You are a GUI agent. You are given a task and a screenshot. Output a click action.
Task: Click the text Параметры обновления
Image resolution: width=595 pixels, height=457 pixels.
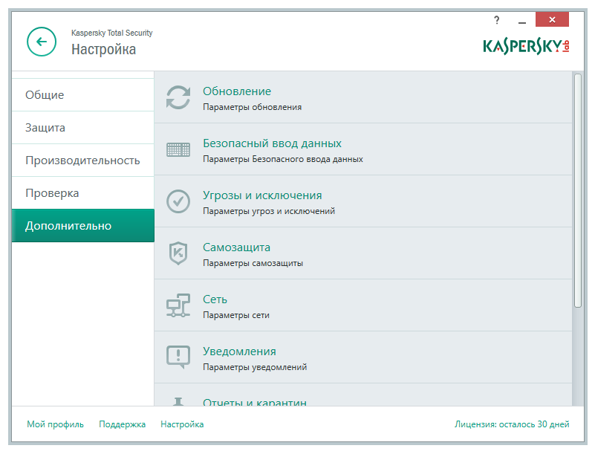coord(252,107)
